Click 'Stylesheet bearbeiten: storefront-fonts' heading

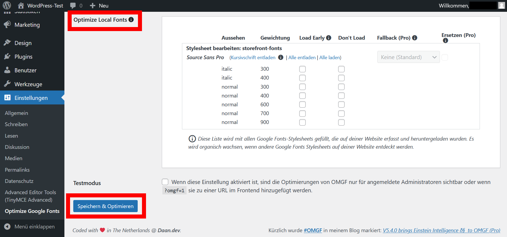[234, 48]
